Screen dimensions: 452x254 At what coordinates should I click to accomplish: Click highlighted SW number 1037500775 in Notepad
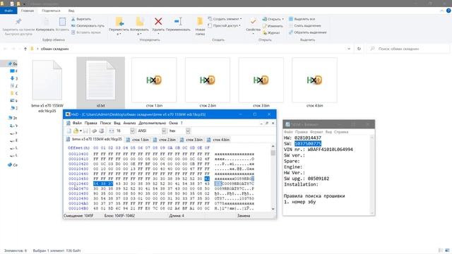308,143
